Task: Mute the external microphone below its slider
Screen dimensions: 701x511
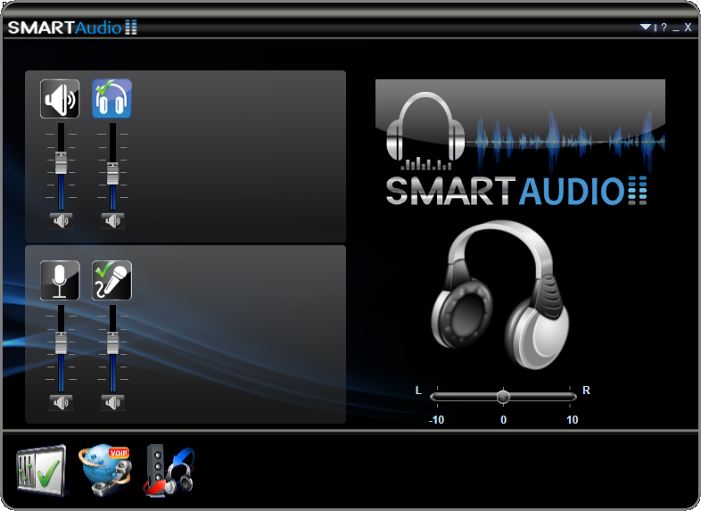Action: coord(112,403)
